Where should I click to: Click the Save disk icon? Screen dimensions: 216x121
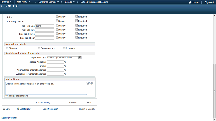pos(4,109)
